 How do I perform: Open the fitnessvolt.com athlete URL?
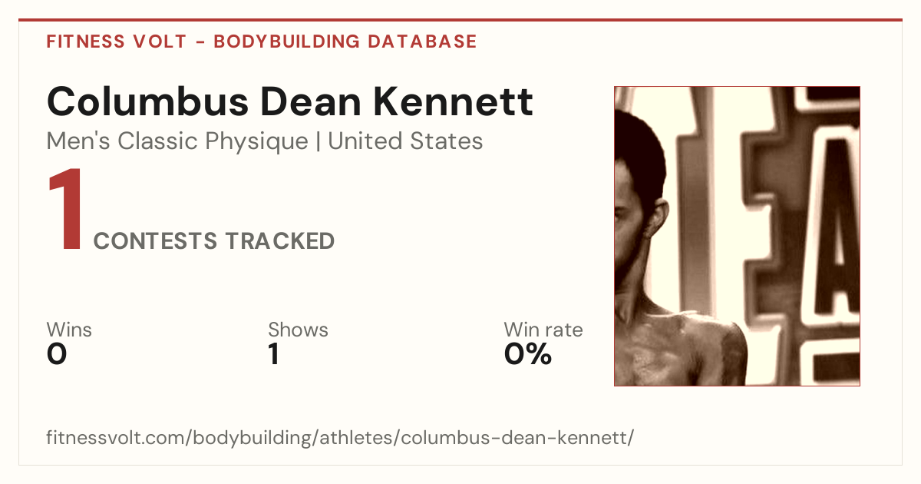point(340,439)
